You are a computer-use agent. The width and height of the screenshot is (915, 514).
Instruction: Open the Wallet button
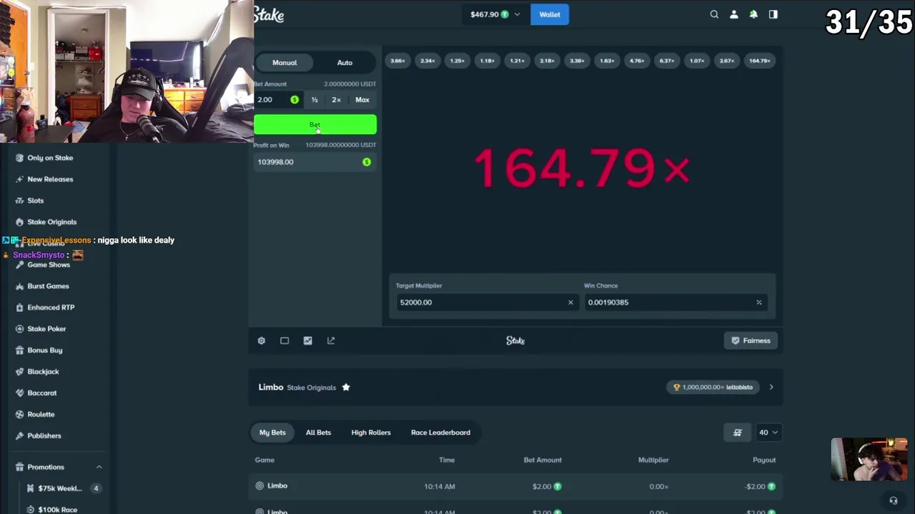coord(550,14)
